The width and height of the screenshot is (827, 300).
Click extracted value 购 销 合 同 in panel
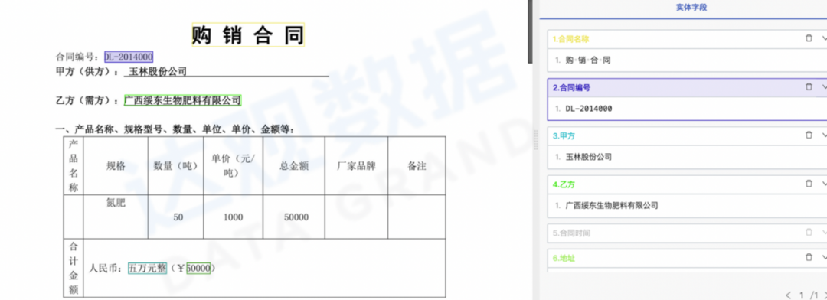pos(587,60)
